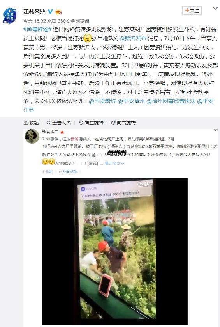Open the @新沂发布 mention link

(133, 38)
